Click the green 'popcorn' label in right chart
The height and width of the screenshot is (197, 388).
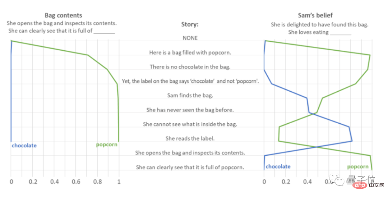[358, 167]
